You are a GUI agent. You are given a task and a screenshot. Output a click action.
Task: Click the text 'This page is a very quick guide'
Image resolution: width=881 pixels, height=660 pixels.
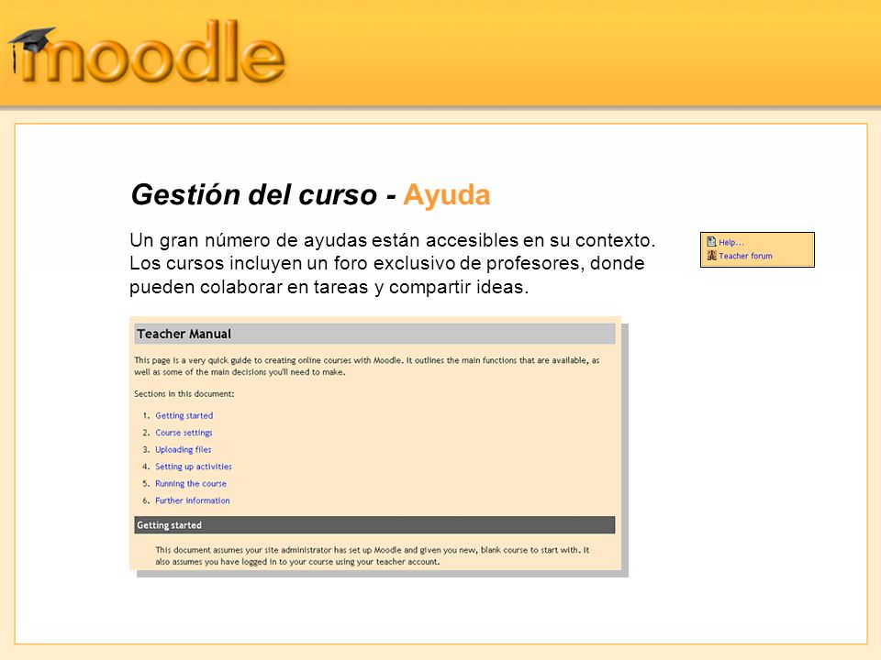(366, 366)
